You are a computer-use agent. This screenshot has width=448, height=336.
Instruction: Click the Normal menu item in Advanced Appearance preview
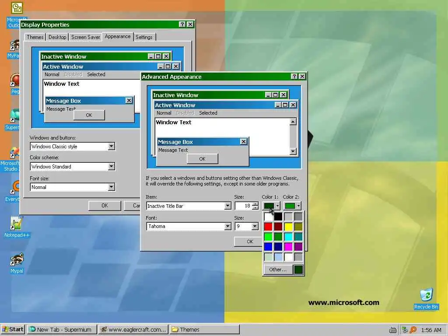pos(164,113)
